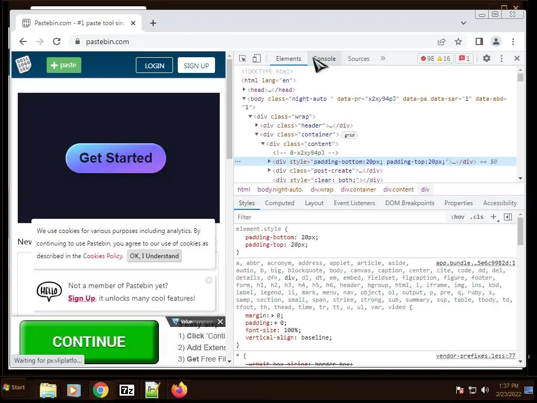Collapse the div class content node
The width and height of the screenshot is (537, 403).
263,144
